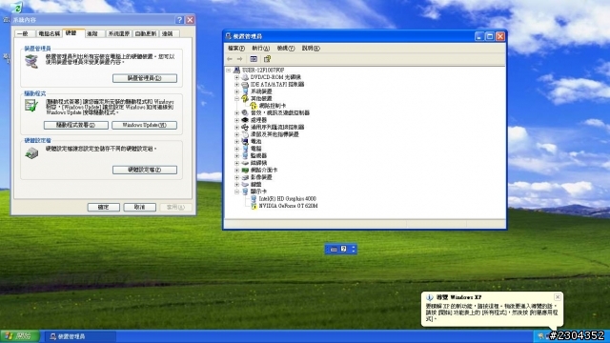610x343 pixels.
Task: Switch to the 自動更新 tab
Action: (x=146, y=34)
